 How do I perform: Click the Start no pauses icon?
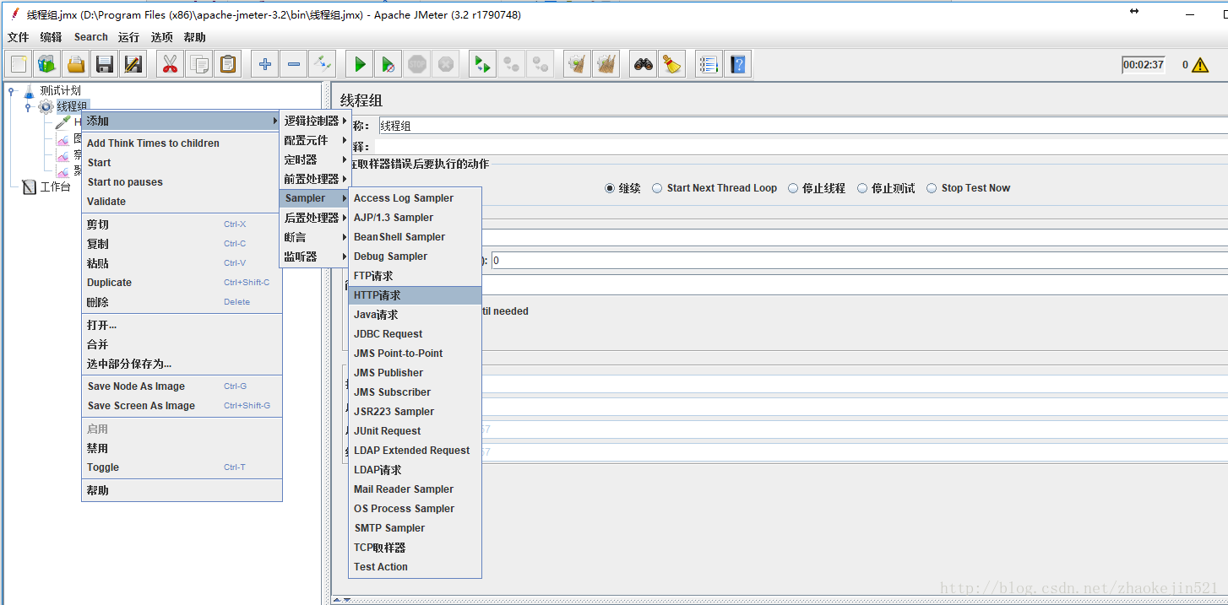pyautogui.click(x=388, y=64)
